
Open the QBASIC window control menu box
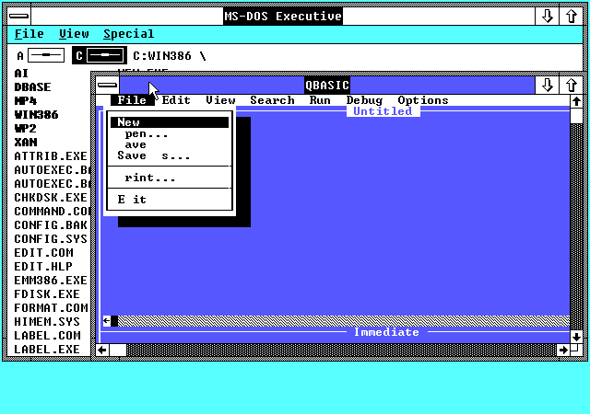(x=108, y=86)
